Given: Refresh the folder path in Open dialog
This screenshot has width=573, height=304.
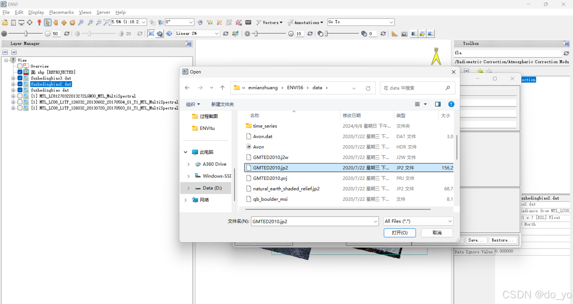Looking at the screenshot, I should click(368, 88).
